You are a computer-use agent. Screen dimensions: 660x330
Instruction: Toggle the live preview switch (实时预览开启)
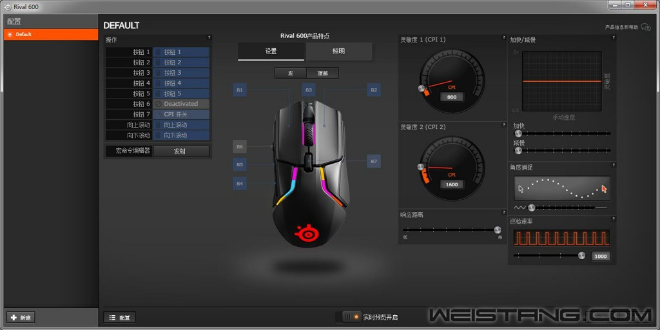pos(351,316)
